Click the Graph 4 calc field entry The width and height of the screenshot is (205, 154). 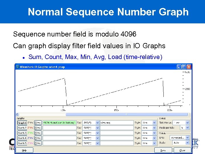(117, 138)
